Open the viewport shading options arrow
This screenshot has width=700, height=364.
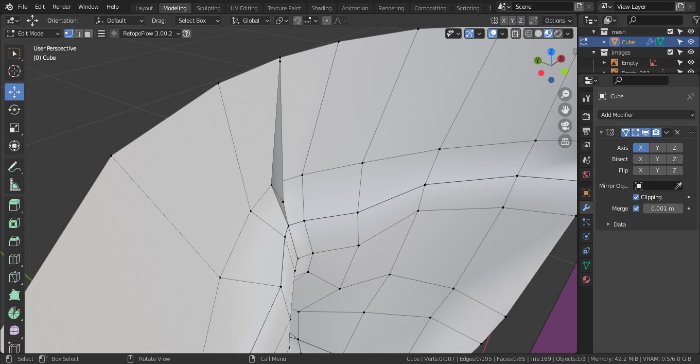[568, 33]
